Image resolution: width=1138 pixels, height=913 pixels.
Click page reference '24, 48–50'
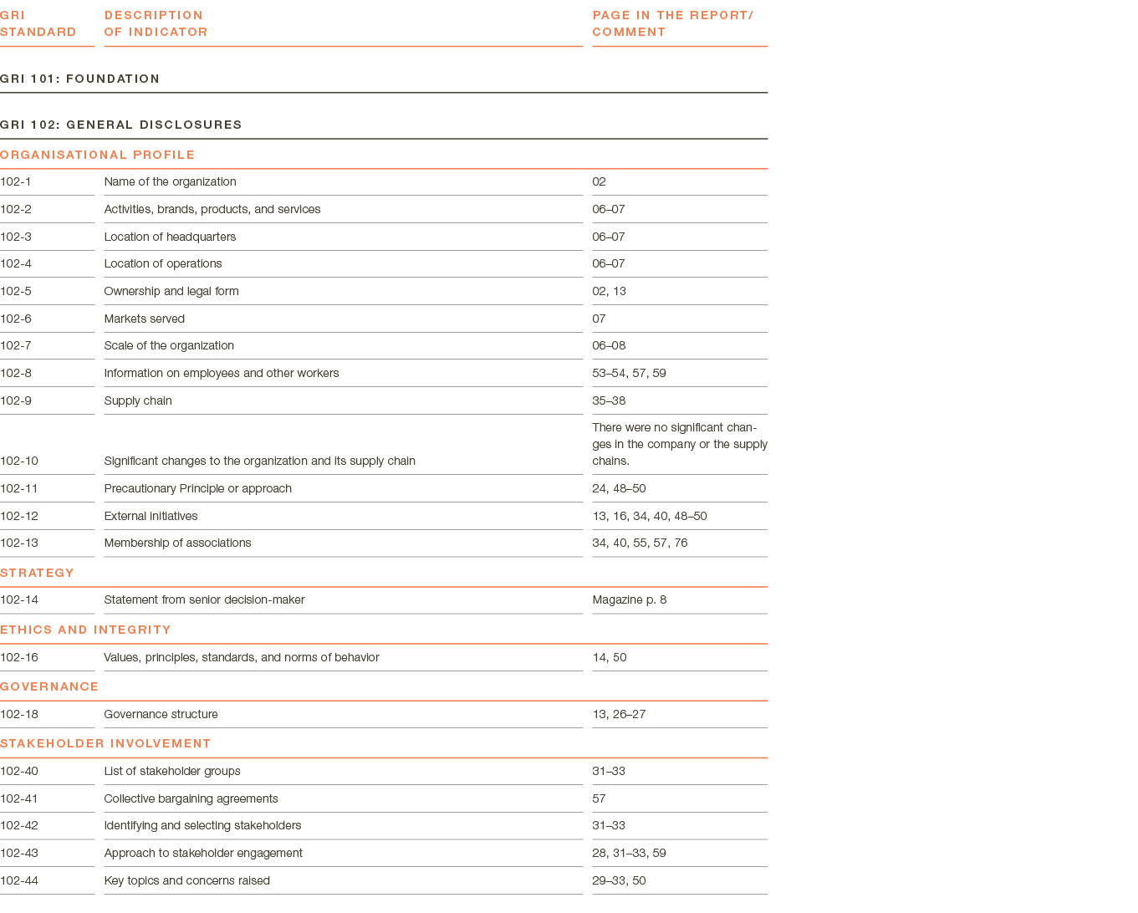tap(619, 488)
